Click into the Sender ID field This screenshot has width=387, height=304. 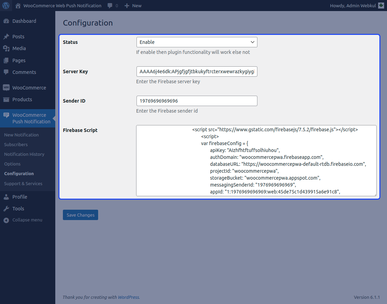pyautogui.click(x=197, y=101)
